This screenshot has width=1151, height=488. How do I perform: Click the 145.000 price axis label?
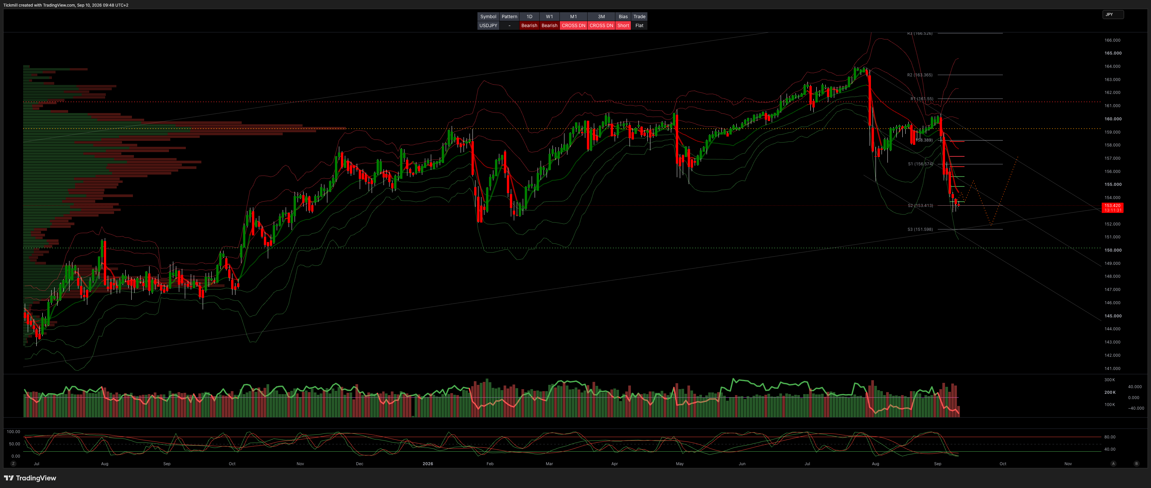point(1113,316)
